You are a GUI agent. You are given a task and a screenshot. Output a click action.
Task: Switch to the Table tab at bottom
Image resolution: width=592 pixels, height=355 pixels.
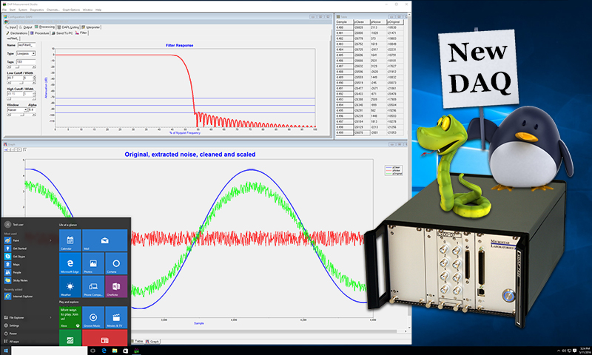pos(138,341)
